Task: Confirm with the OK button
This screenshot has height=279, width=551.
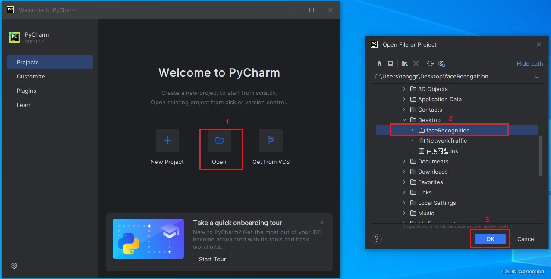Action: tap(490, 239)
